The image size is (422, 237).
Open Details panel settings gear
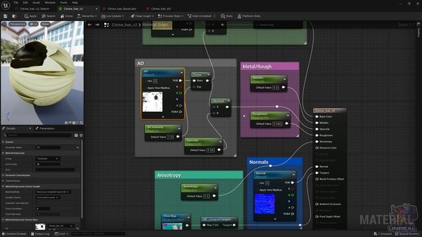click(81, 136)
